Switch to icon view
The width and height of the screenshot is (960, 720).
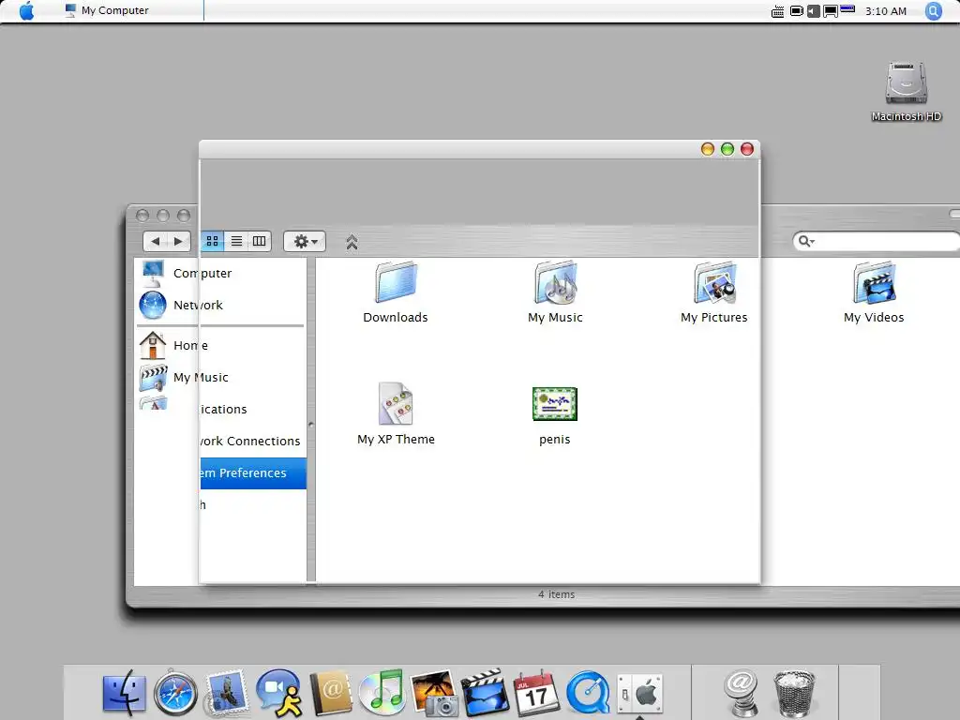click(213, 241)
